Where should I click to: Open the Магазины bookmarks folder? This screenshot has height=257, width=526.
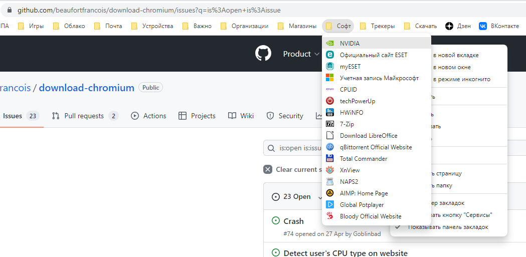(x=297, y=26)
